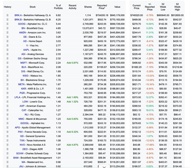Image resolution: width=190 pixels, height=168 pixels.
Task: Click Add 6.32% activity for FNV
Action: coord(72,132)
